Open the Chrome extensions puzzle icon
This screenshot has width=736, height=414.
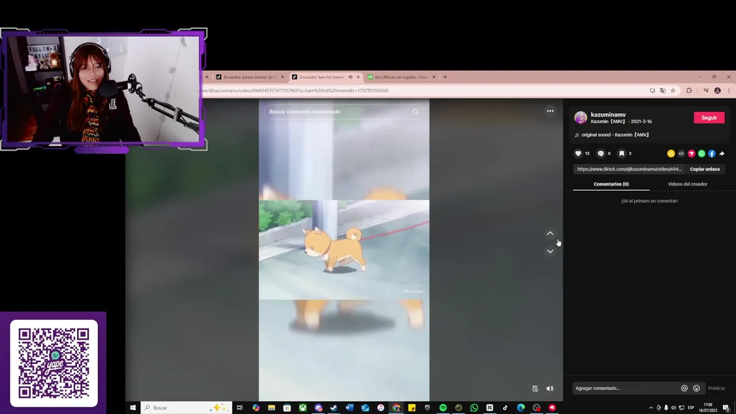[x=689, y=90]
